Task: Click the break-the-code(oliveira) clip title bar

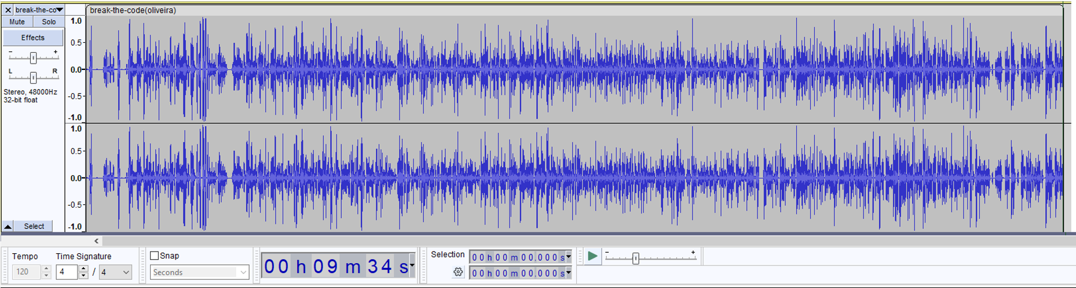Action: pos(574,10)
